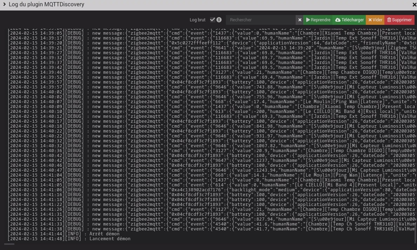Click the log entry timestamped 14:41:38
This screenshot has width=417, height=250.
(211, 229)
